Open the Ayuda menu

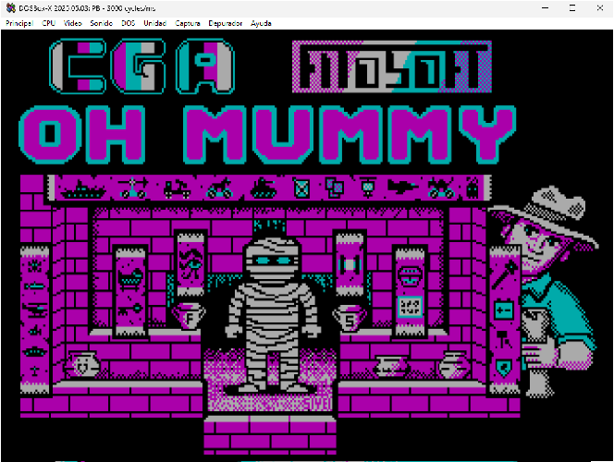pos(261,23)
